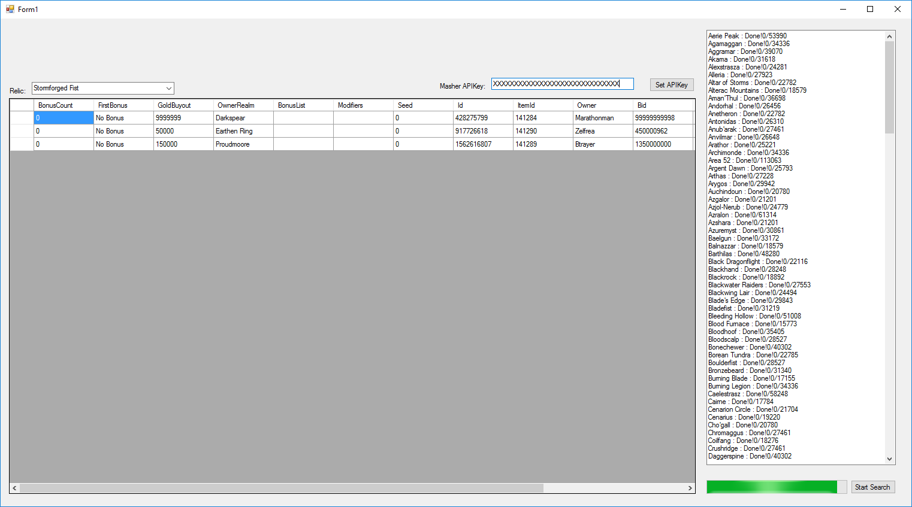
Task: Sort by the Id column header
Action: point(483,105)
